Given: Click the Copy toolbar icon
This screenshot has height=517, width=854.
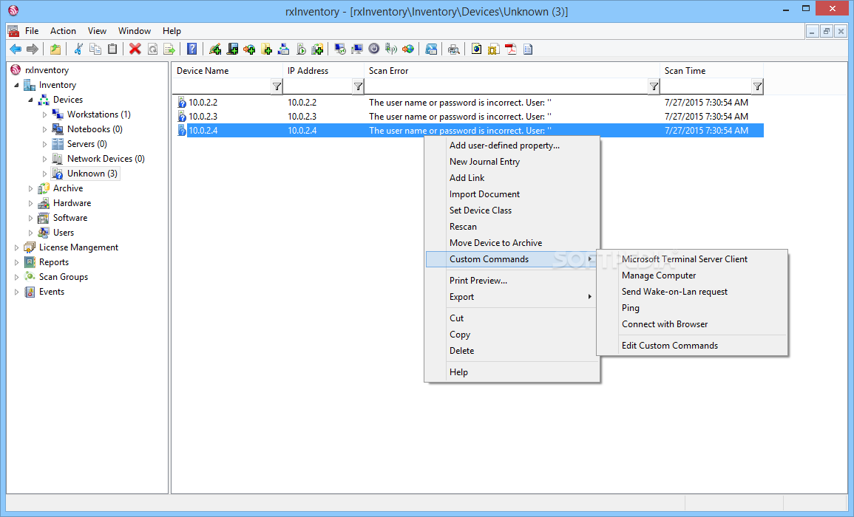Looking at the screenshot, I should click(x=95, y=49).
